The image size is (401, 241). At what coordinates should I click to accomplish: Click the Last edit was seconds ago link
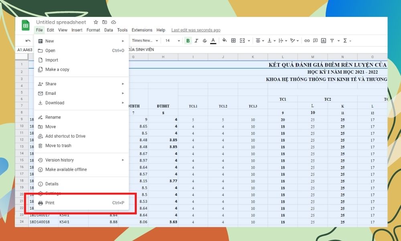[x=196, y=30]
